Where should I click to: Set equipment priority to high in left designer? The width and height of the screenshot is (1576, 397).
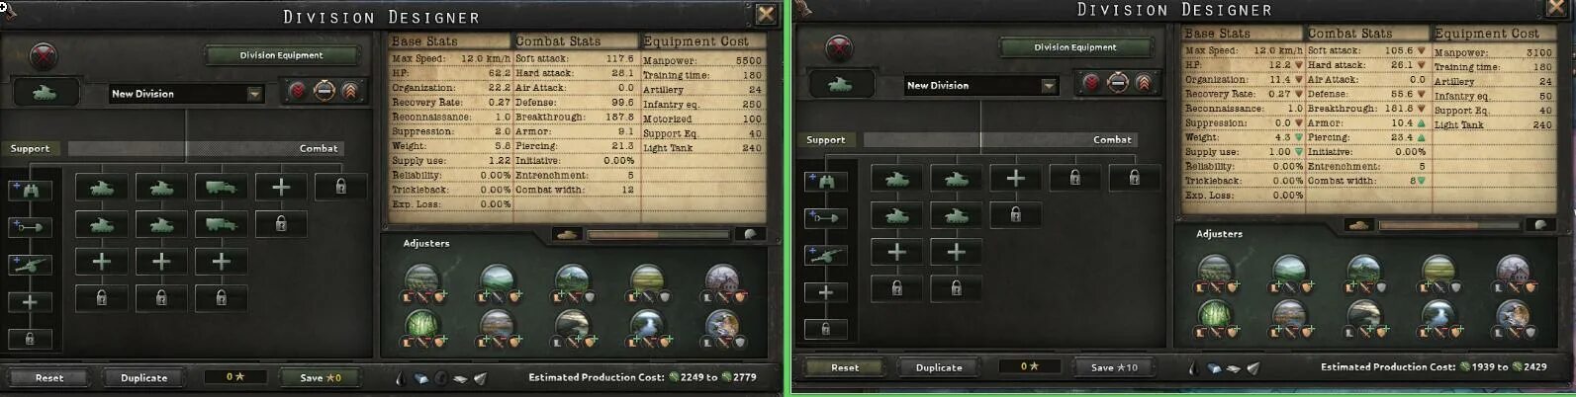coord(350,91)
